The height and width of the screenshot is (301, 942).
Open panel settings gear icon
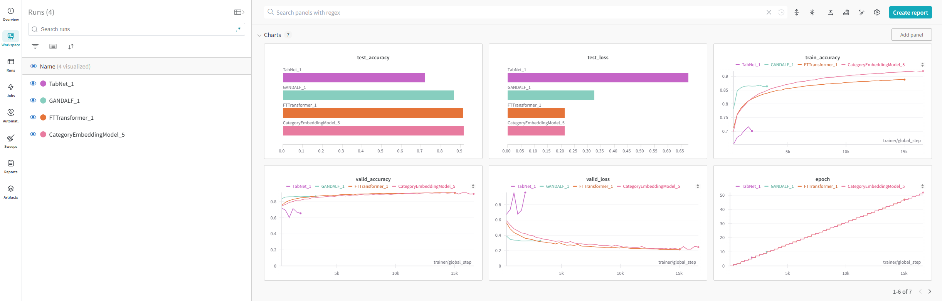click(877, 12)
